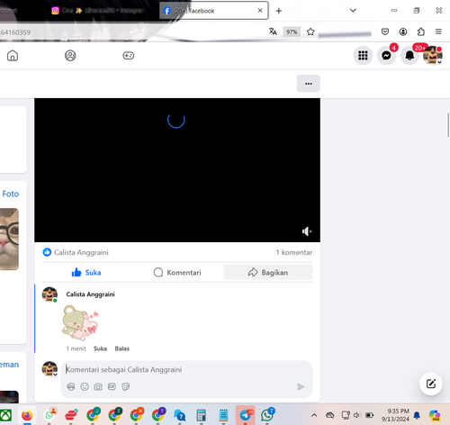The height and width of the screenshot is (425, 450).
Task: Click the Bagikan share button
Action: (x=268, y=273)
